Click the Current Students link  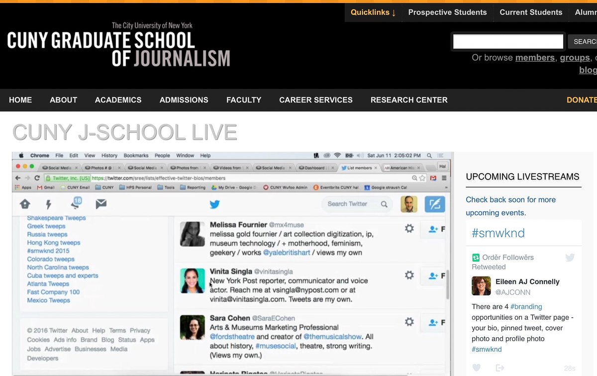(531, 12)
